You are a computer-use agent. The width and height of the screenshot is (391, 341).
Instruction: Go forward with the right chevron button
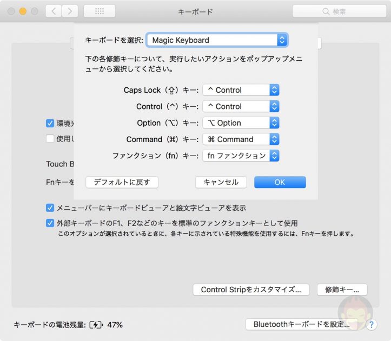[x=70, y=11]
